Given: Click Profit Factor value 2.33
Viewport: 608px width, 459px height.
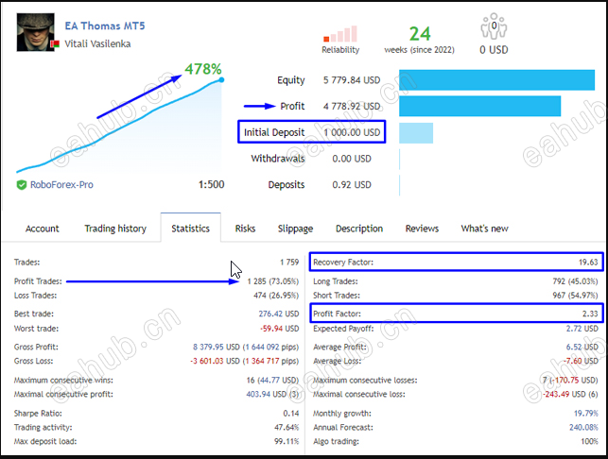Looking at the screenshot, I should pos(590,314).
